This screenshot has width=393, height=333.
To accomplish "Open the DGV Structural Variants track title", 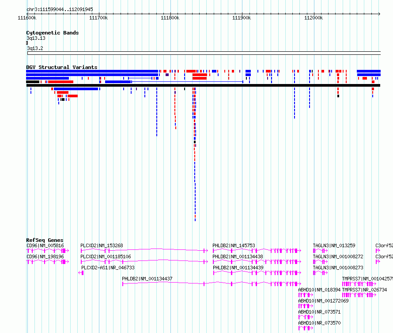I will pos(62,67).
